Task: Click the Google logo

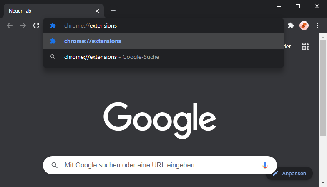Action: 160,121
